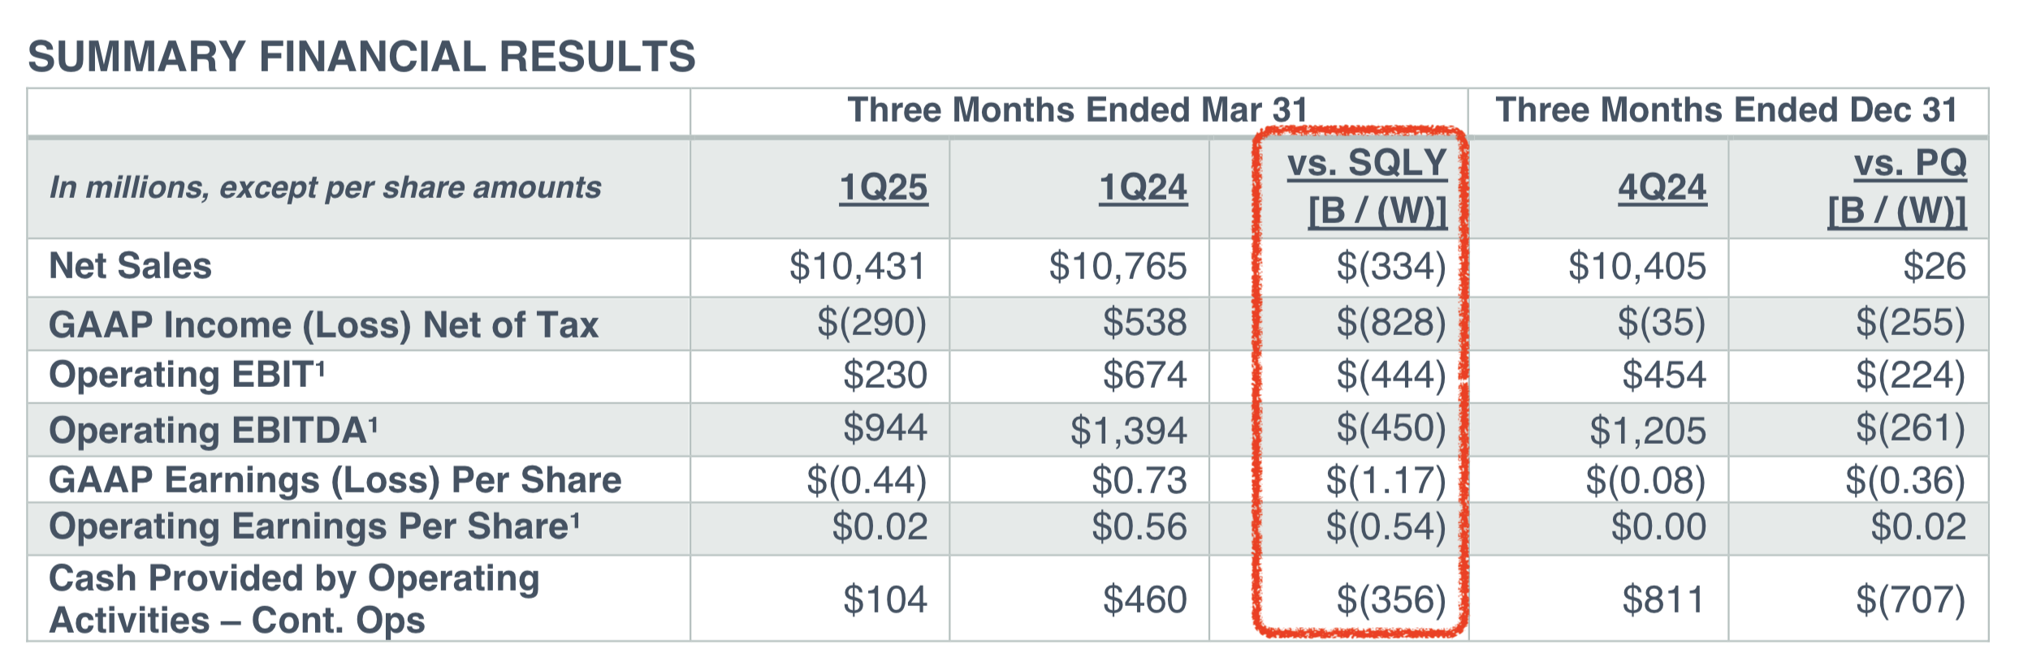Viewport: 2032px width, 662px height.
Task: Click the SUMMARY FINANCIAL RESULTS title
Action: click(x=361, y=57)
